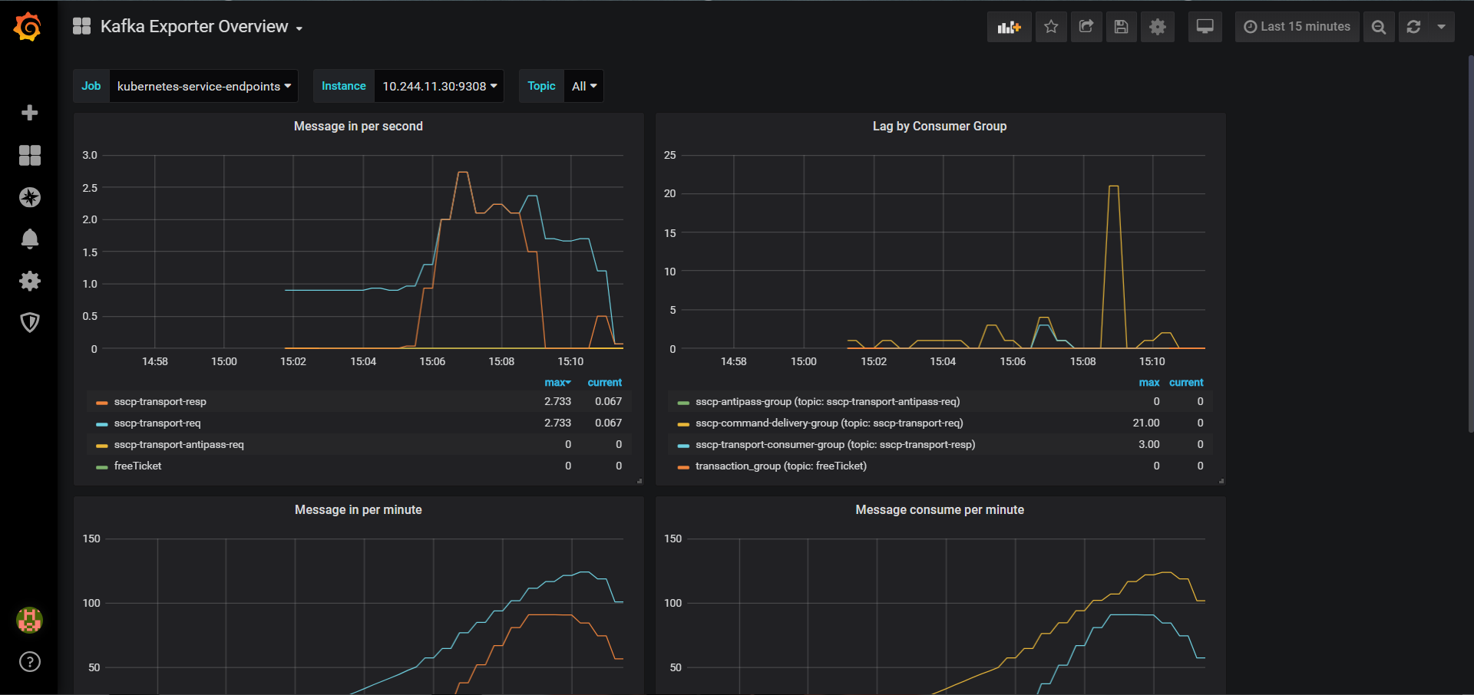The image size is (1474, 695).
Task: Click sscp-transport-req blue color swatch
Action: coord(101,424)
